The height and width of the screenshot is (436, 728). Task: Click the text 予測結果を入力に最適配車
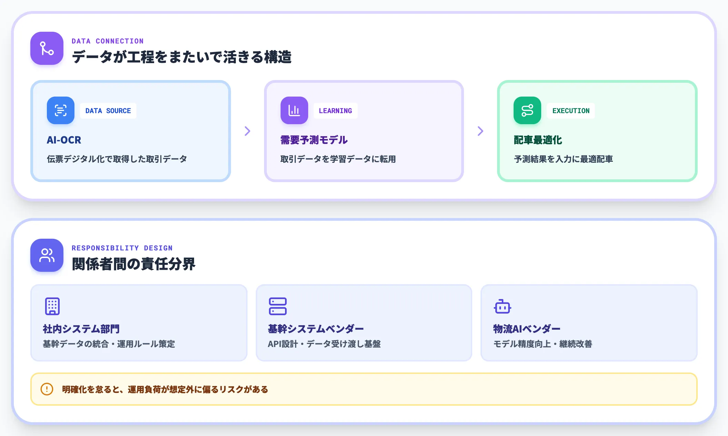(x=564, y=159)
